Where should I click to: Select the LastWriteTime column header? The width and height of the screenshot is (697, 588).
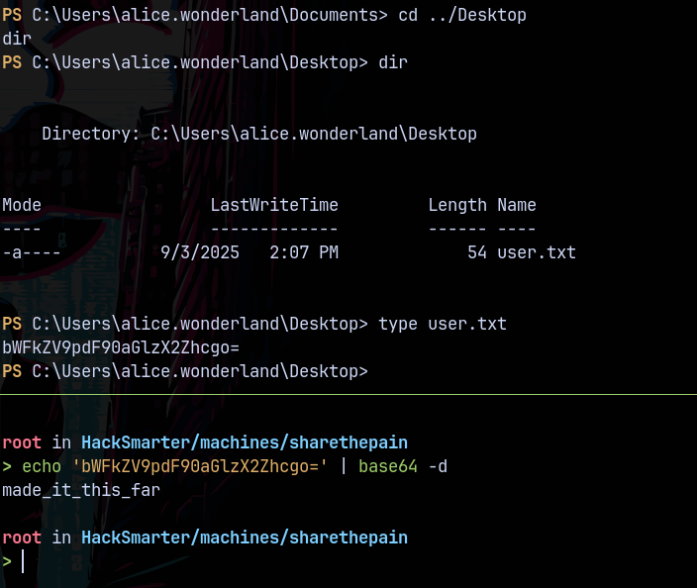273,205
